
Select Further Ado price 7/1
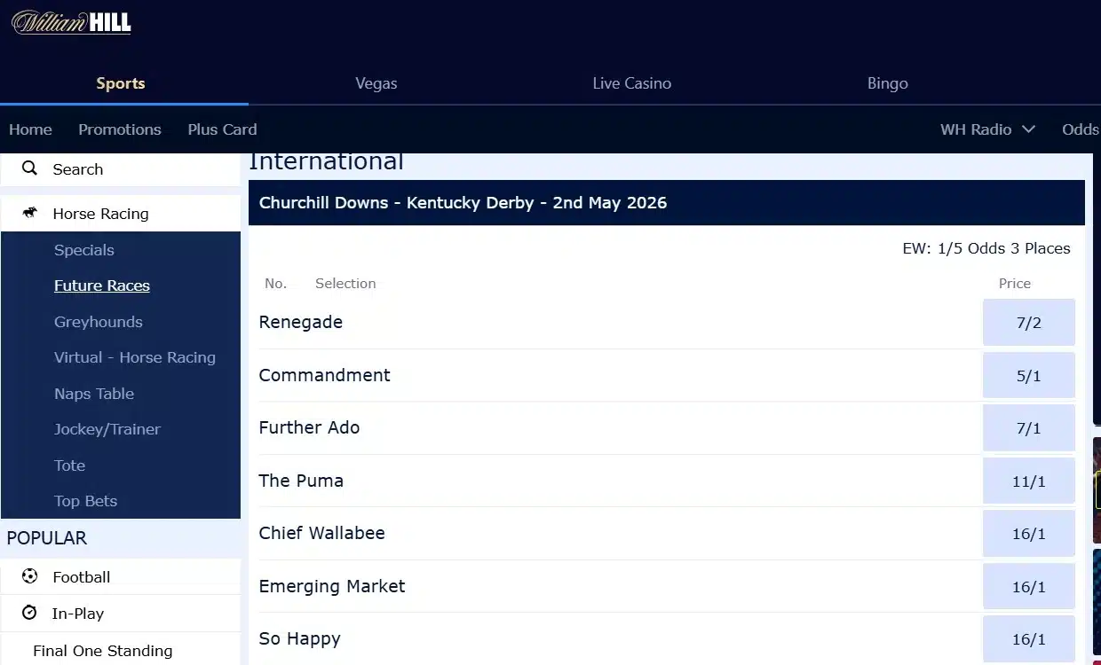coord(1029,428)
